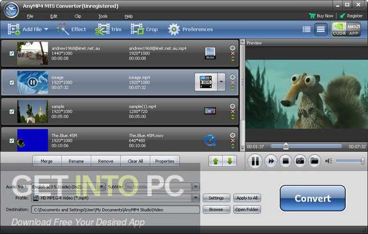Click the Buy Now cart link
This screenshot has width=368, height=234.
pos(321,16)
